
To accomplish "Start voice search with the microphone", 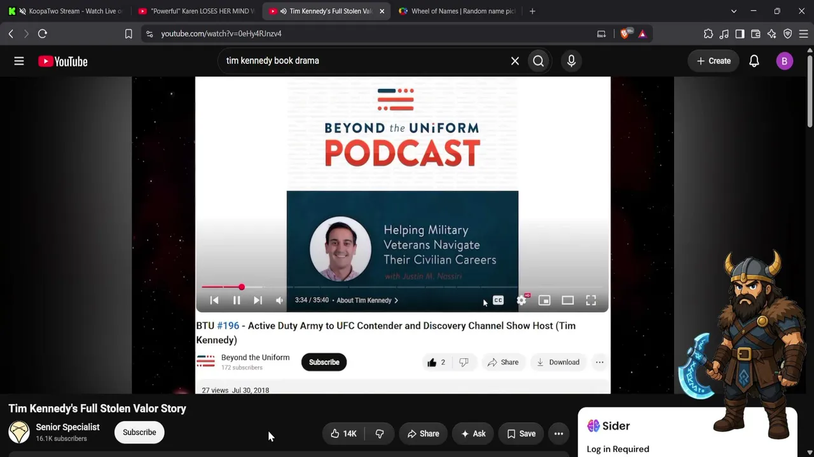I will tap(571, 61).
